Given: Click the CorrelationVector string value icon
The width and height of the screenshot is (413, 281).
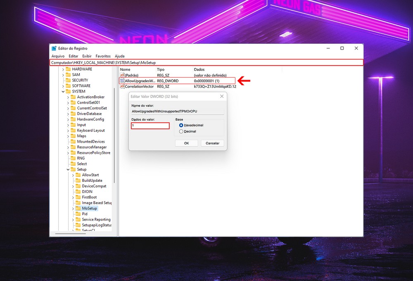Looking at the screenshot, I should click(x=122, y=86).
